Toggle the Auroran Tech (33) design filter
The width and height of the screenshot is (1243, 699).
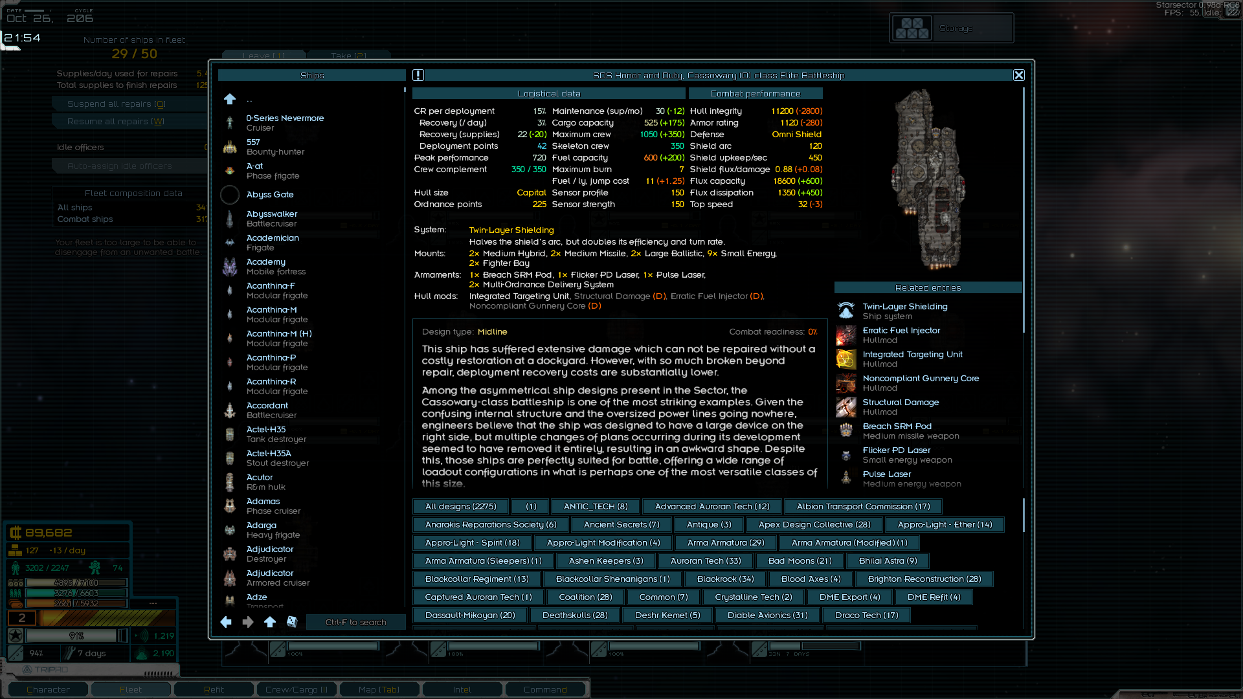coord(705,561)
